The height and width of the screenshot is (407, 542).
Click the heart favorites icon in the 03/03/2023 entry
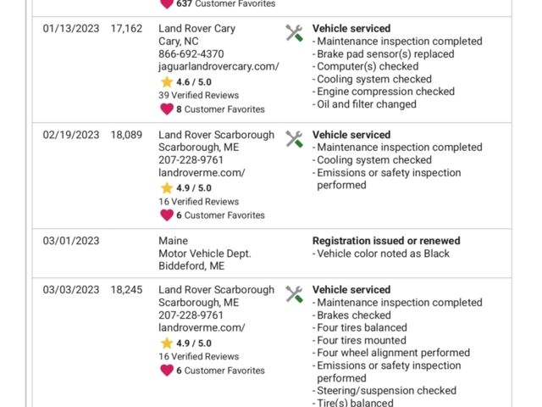pyautogui.click(x=167, y=371)
